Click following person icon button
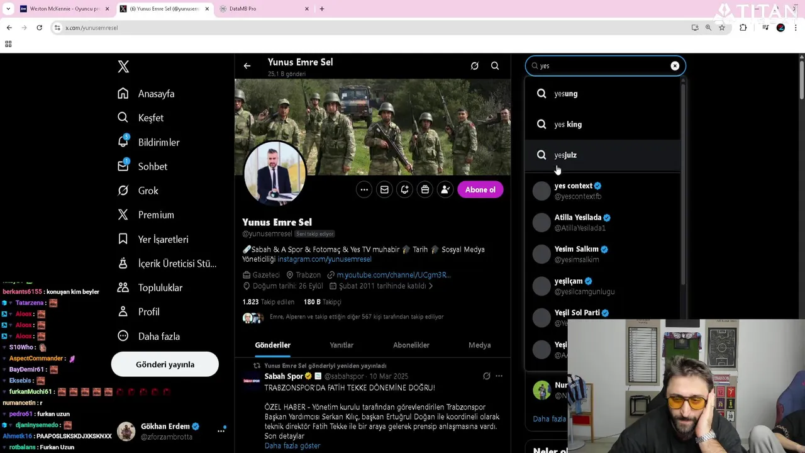 click(445, 189)
